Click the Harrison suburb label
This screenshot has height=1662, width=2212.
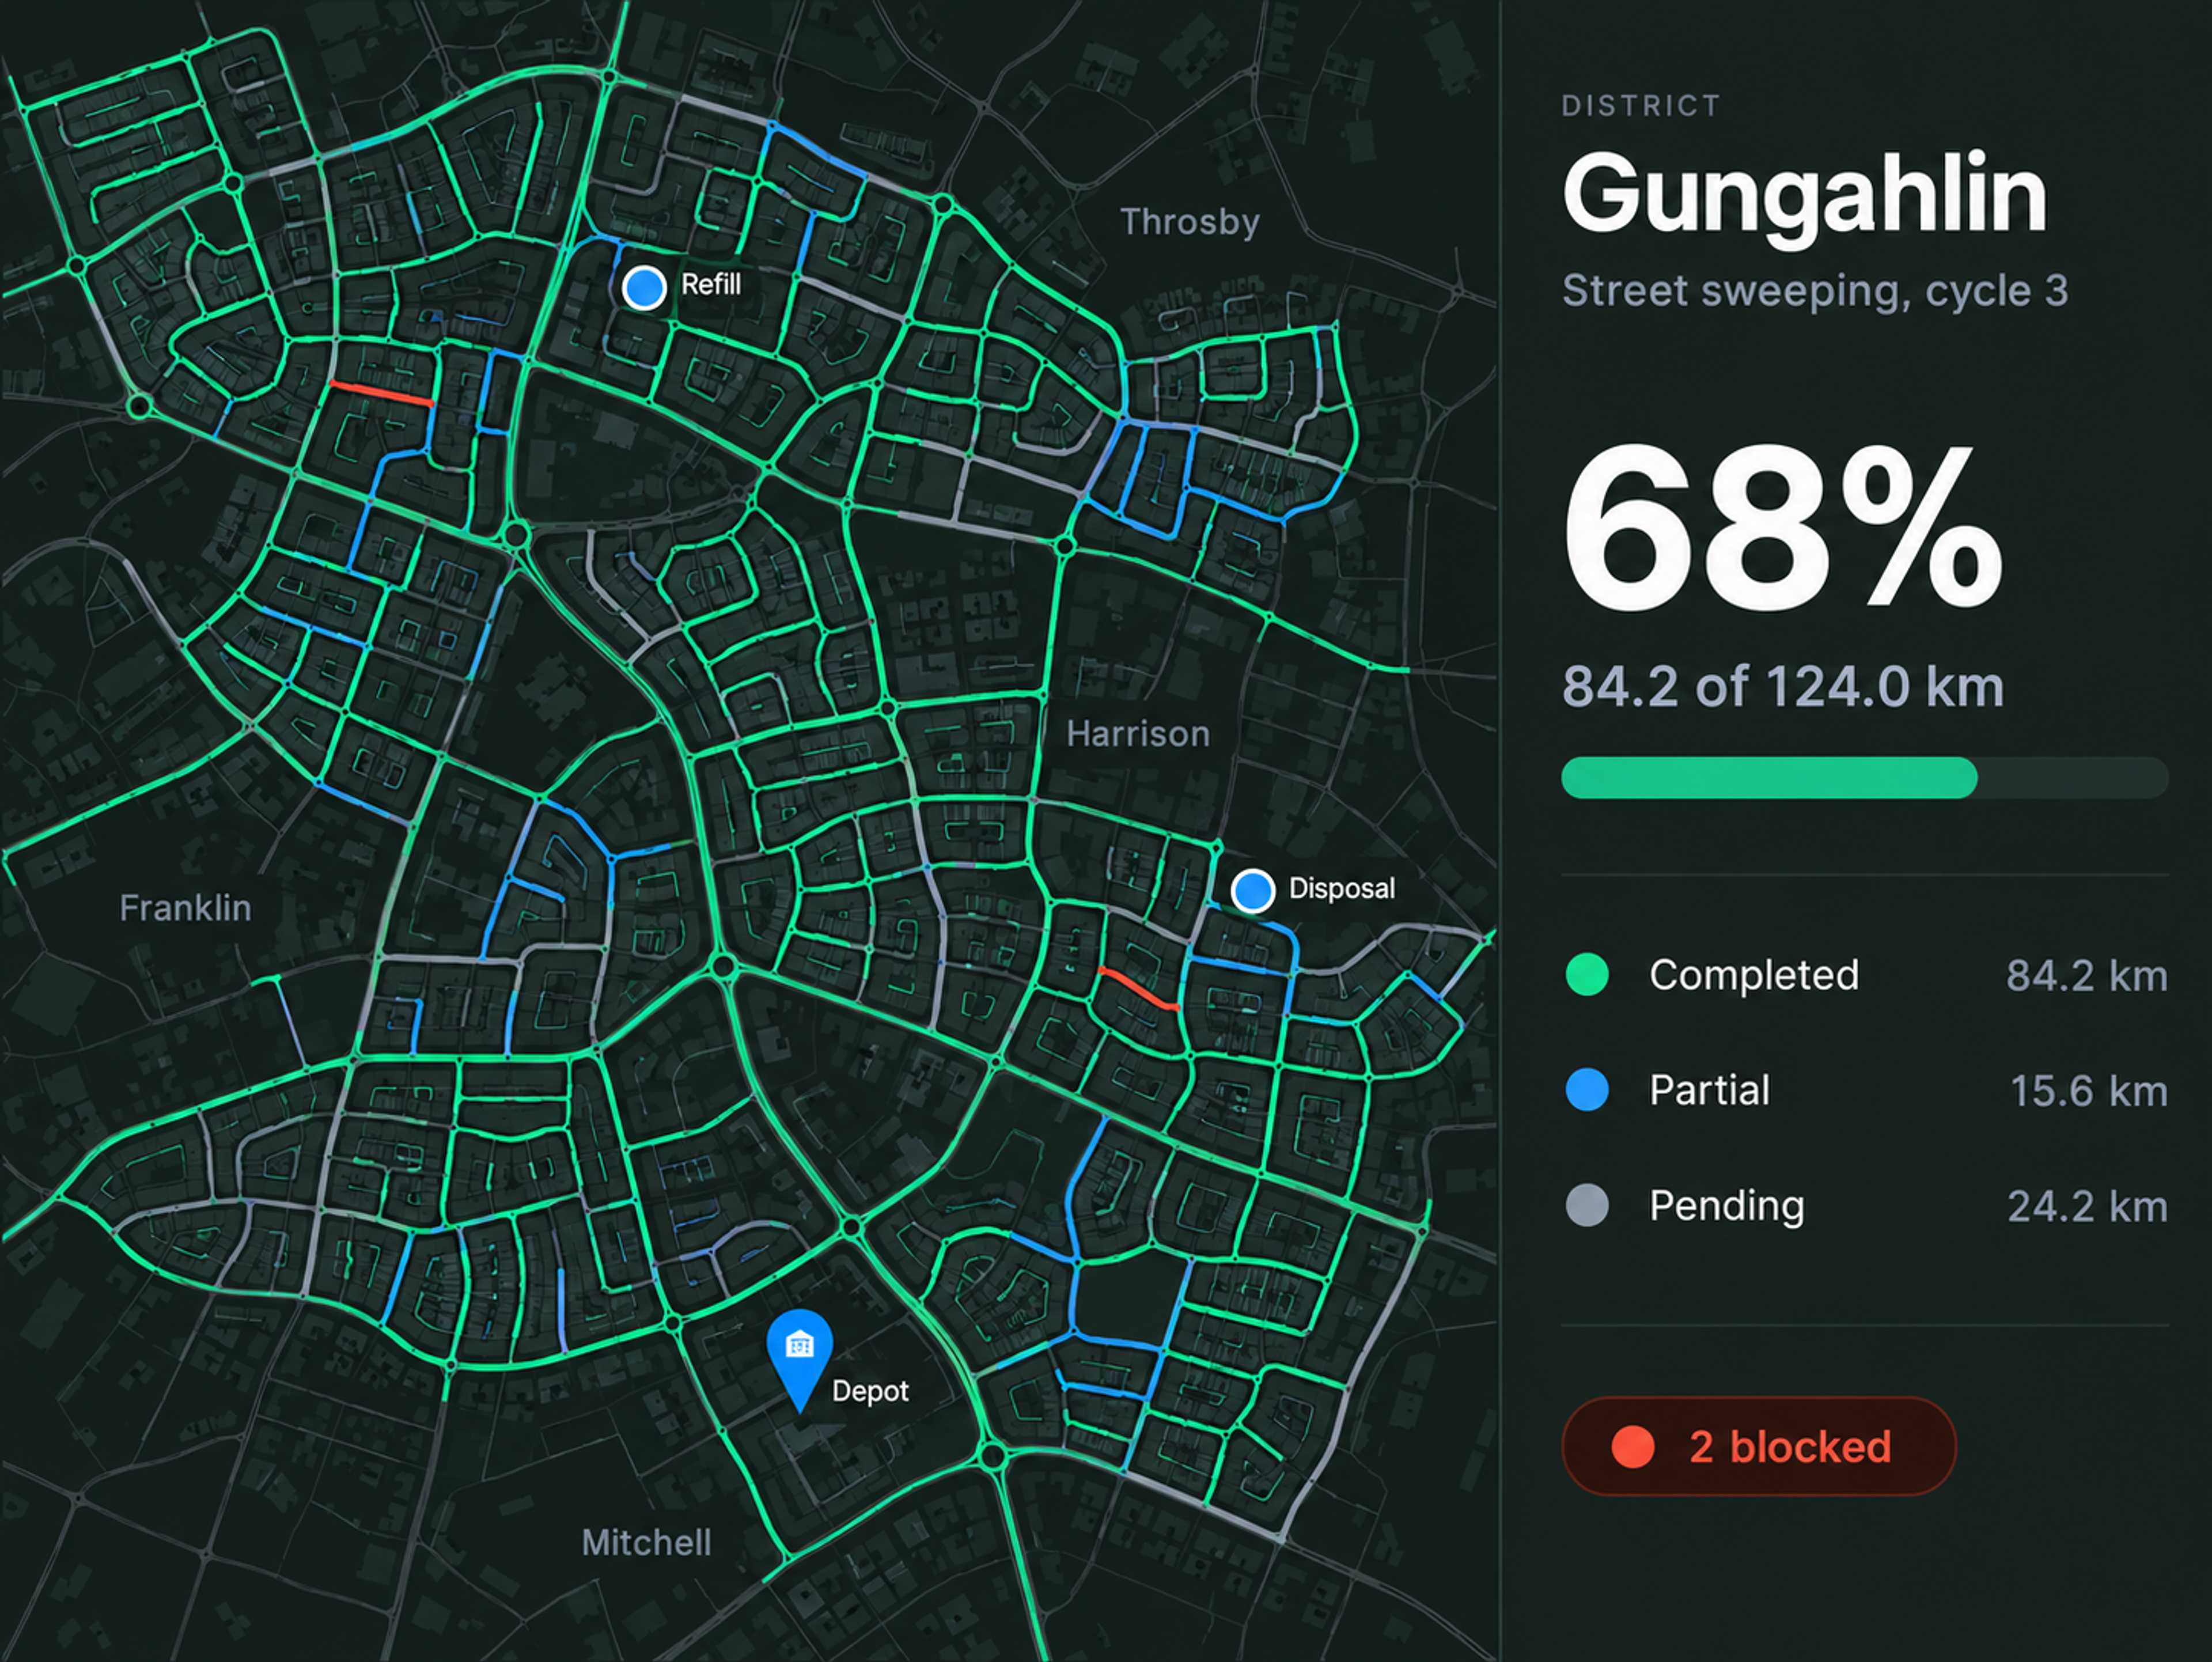pos(1138,734)
